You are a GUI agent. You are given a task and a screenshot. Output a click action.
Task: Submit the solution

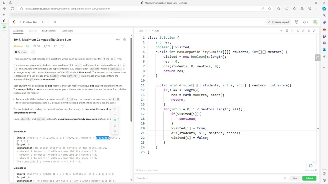pyautogui.click(x=309, y=178)
